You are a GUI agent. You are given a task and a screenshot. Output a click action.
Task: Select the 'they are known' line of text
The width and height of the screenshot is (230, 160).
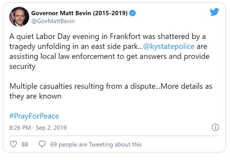pyautogui.click(x=35, y=96)
